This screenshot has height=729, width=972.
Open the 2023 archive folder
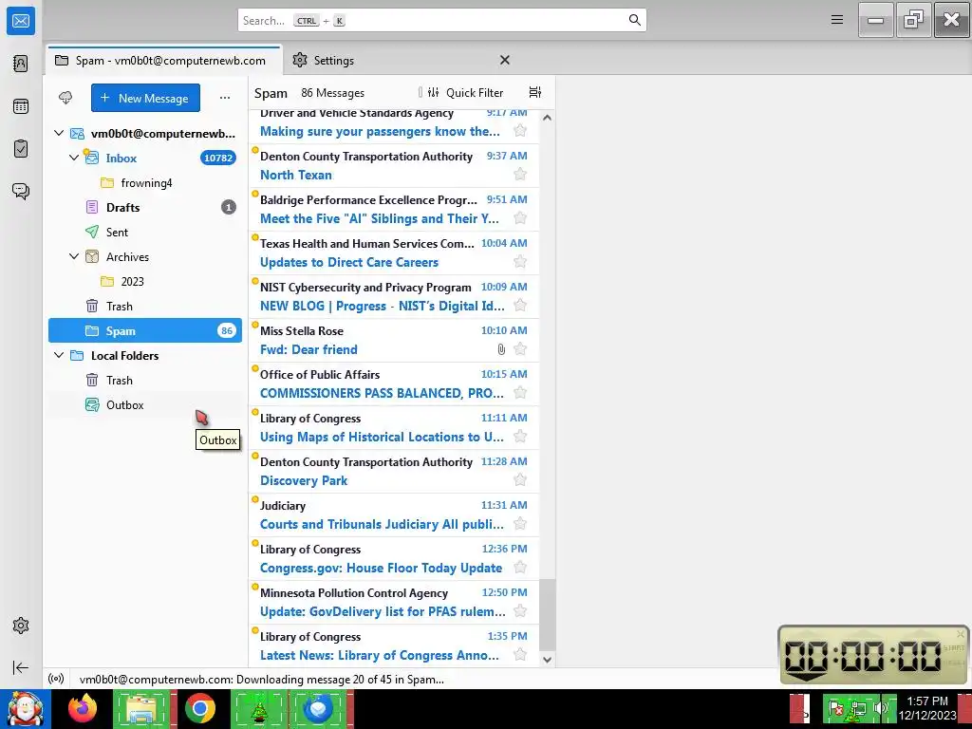point(145,281)
